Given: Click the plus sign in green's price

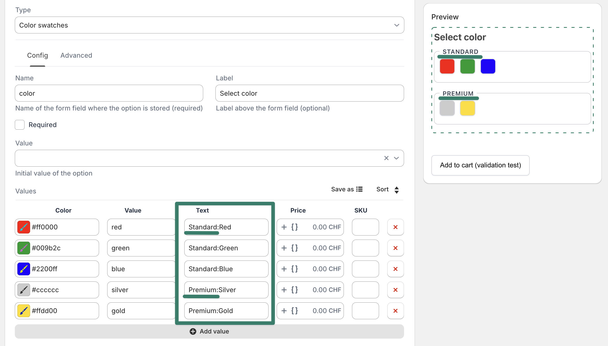Looking at the screenshot, I should (x=284, y=248).
